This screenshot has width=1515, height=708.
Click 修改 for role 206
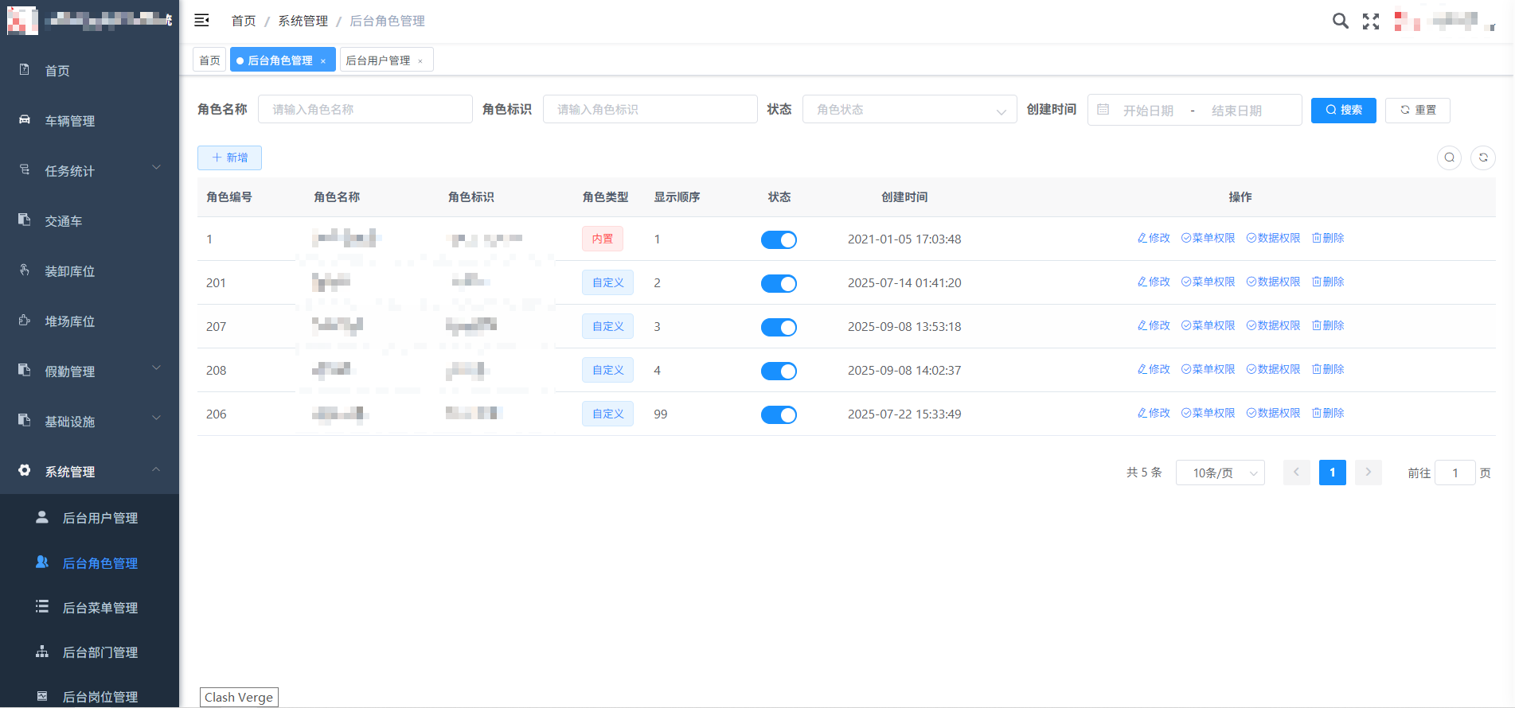point(1154,413)
